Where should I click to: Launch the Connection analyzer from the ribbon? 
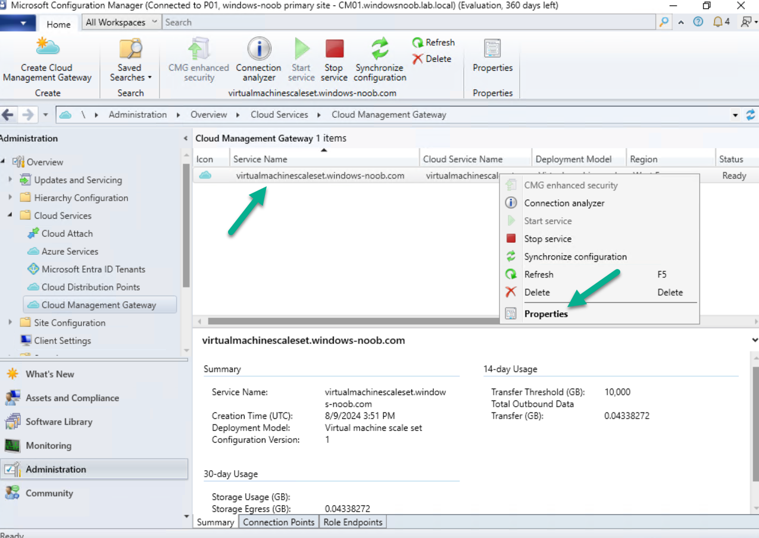(258, 60)
